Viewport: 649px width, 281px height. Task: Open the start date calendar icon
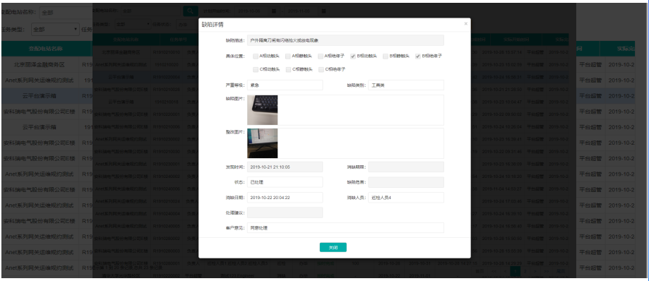(x=274, y=11)
